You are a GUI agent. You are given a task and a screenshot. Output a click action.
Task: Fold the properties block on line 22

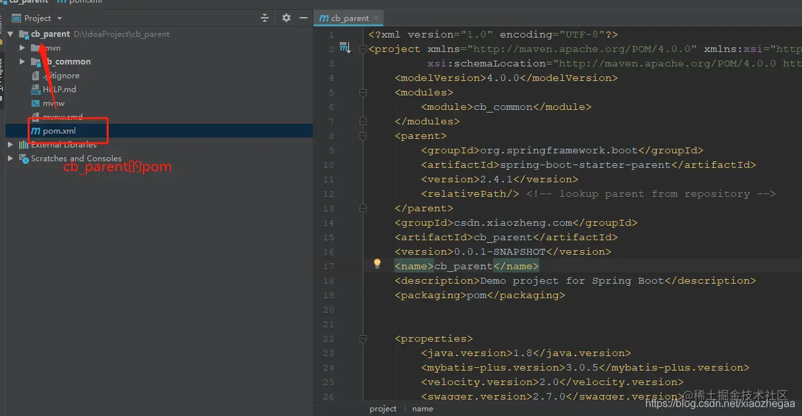tap(363, 339)
